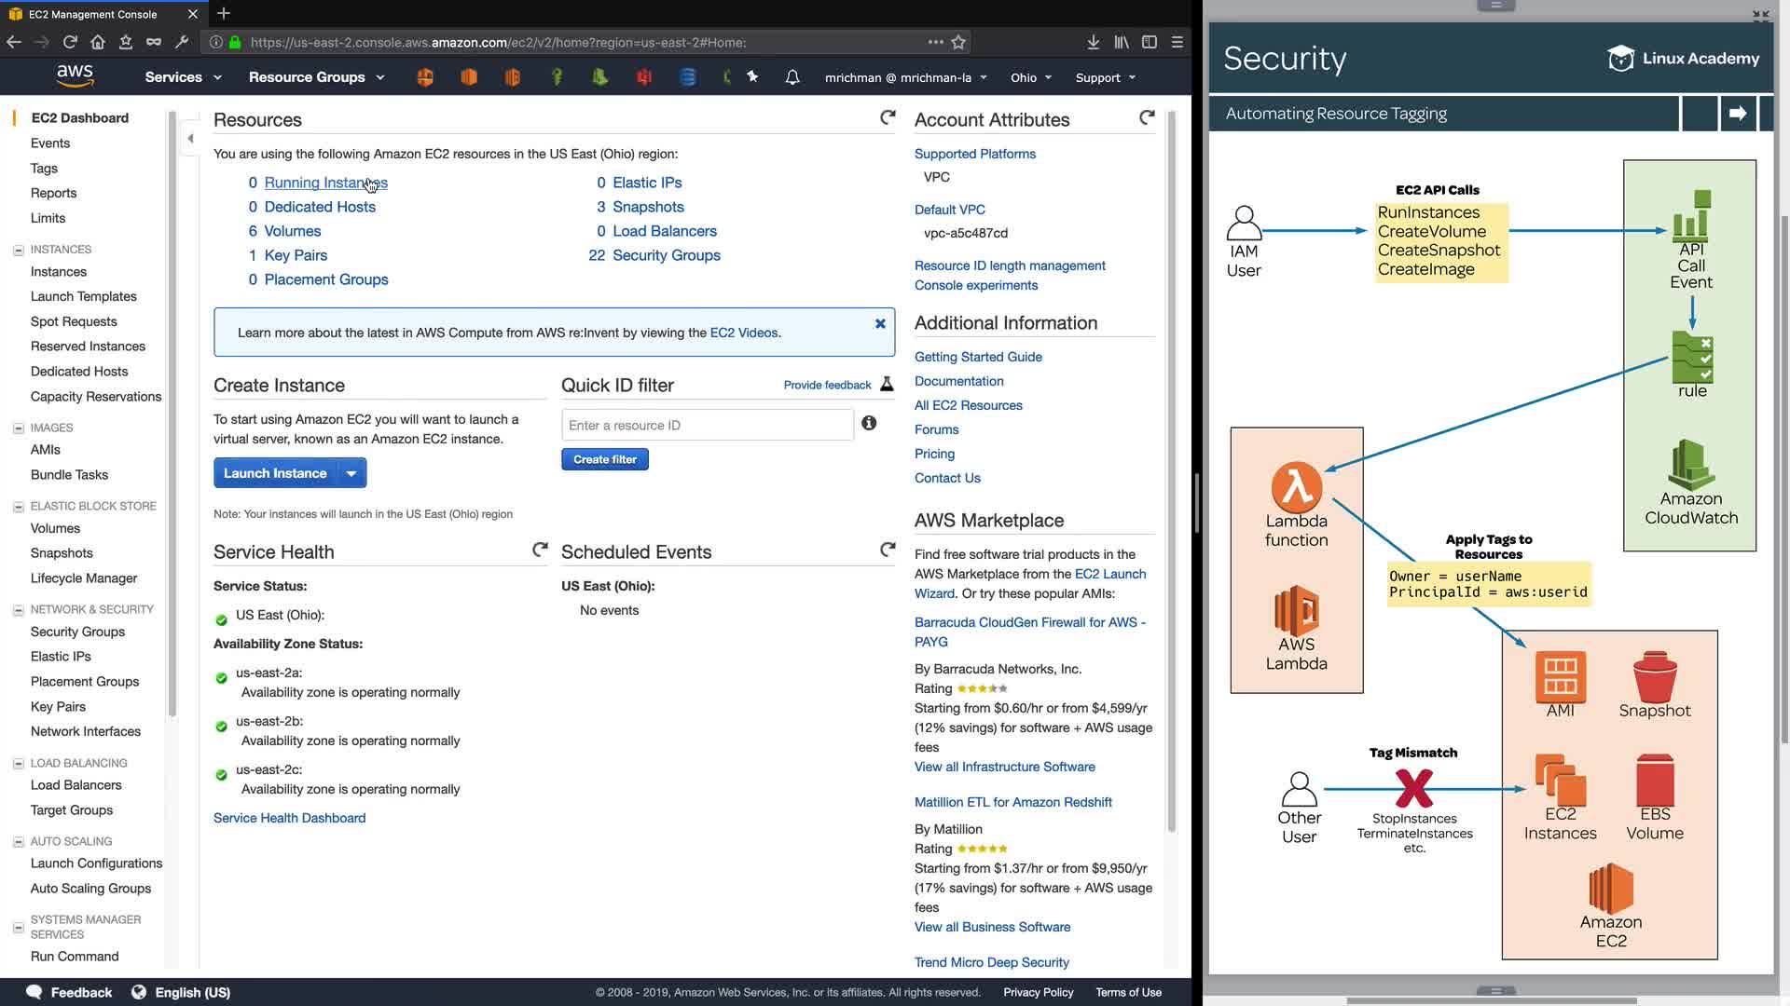Click the notifications bell icon

pos(792,77)
